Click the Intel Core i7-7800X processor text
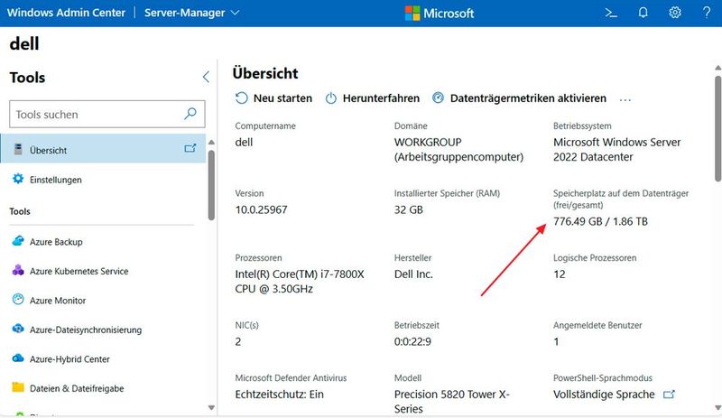 click(300, 282)
